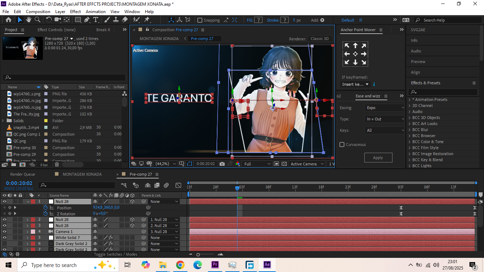
Task: Click the Take Snapshot camera icon
Action: (x=222, y=164)
